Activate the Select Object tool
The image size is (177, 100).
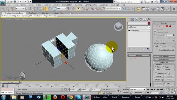pyautogui.click(x=27, y=9)
